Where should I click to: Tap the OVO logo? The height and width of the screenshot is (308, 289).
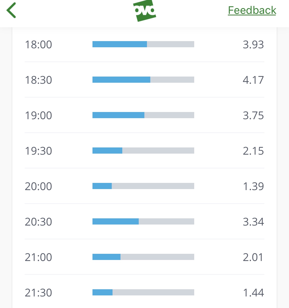(145, 11)
